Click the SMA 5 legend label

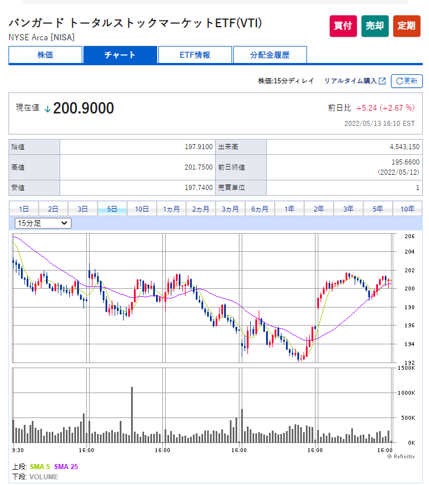[40, 466]
